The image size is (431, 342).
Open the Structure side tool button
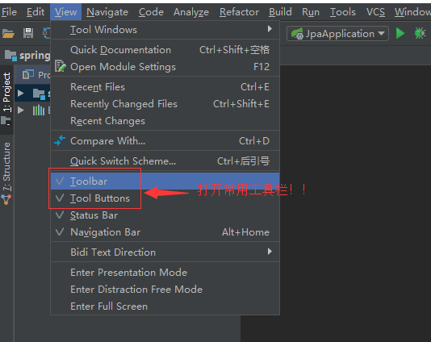point(6,166)
